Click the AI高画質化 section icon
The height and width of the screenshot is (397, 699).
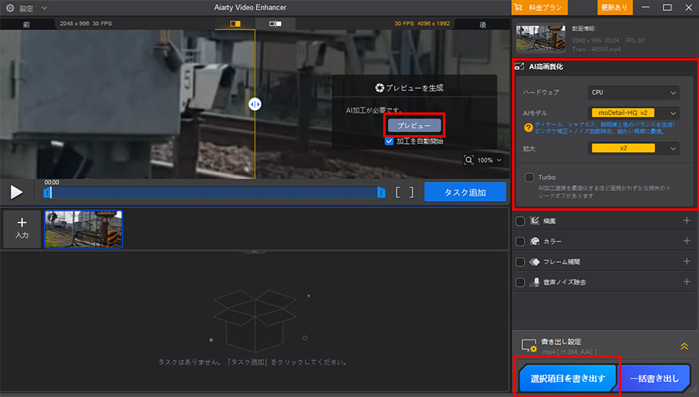[x=519, y=67]
